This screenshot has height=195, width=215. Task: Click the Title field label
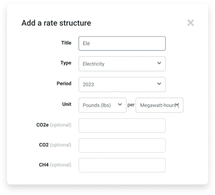[66, 43]
